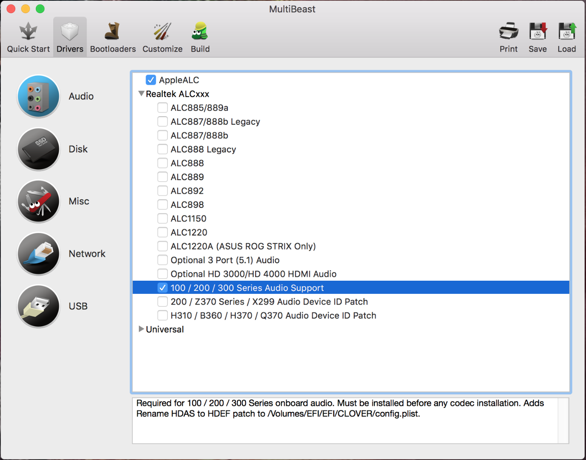Screen dimensions: 586x460
Task: Click the Load label
Action: [x=567, y=49]
